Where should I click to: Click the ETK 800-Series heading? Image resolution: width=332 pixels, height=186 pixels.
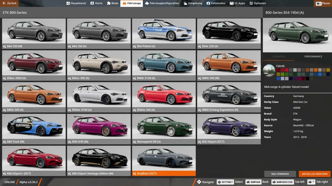click(x=15, y=13)
